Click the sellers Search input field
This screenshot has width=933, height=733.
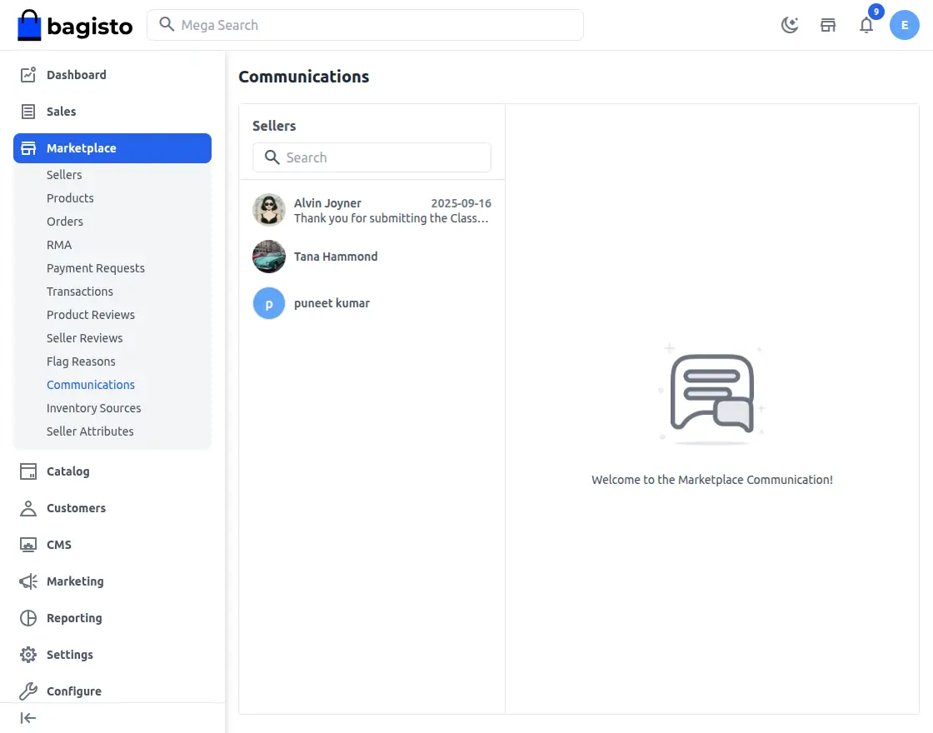point(372,157)
